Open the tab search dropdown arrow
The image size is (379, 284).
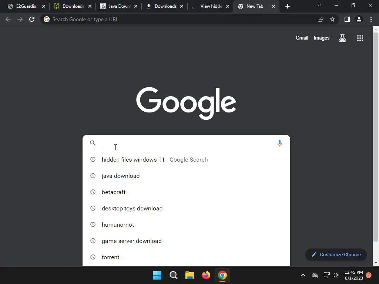point(319,5)
